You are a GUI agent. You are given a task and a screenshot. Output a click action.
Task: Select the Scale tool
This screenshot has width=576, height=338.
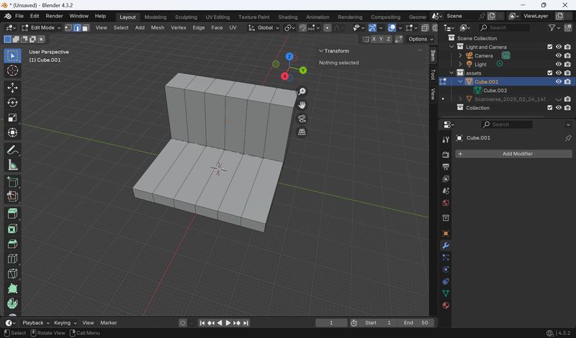(x=12, y=117)
